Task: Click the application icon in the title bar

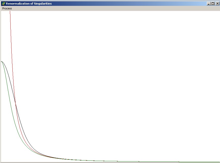Action: [3, 4]
